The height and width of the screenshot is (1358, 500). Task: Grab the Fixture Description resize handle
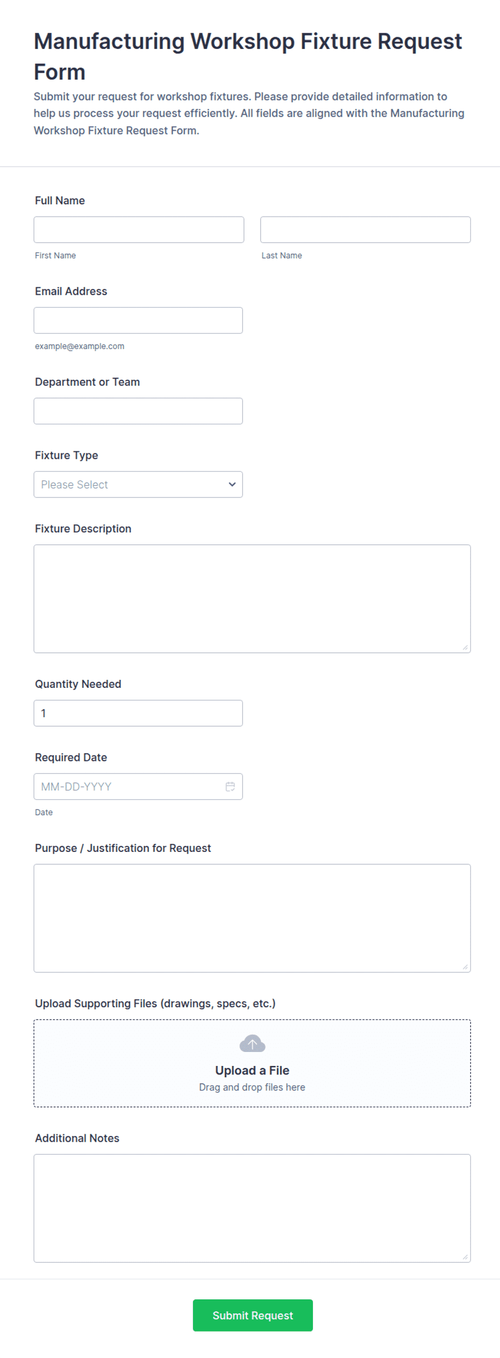tap(466, 648)
